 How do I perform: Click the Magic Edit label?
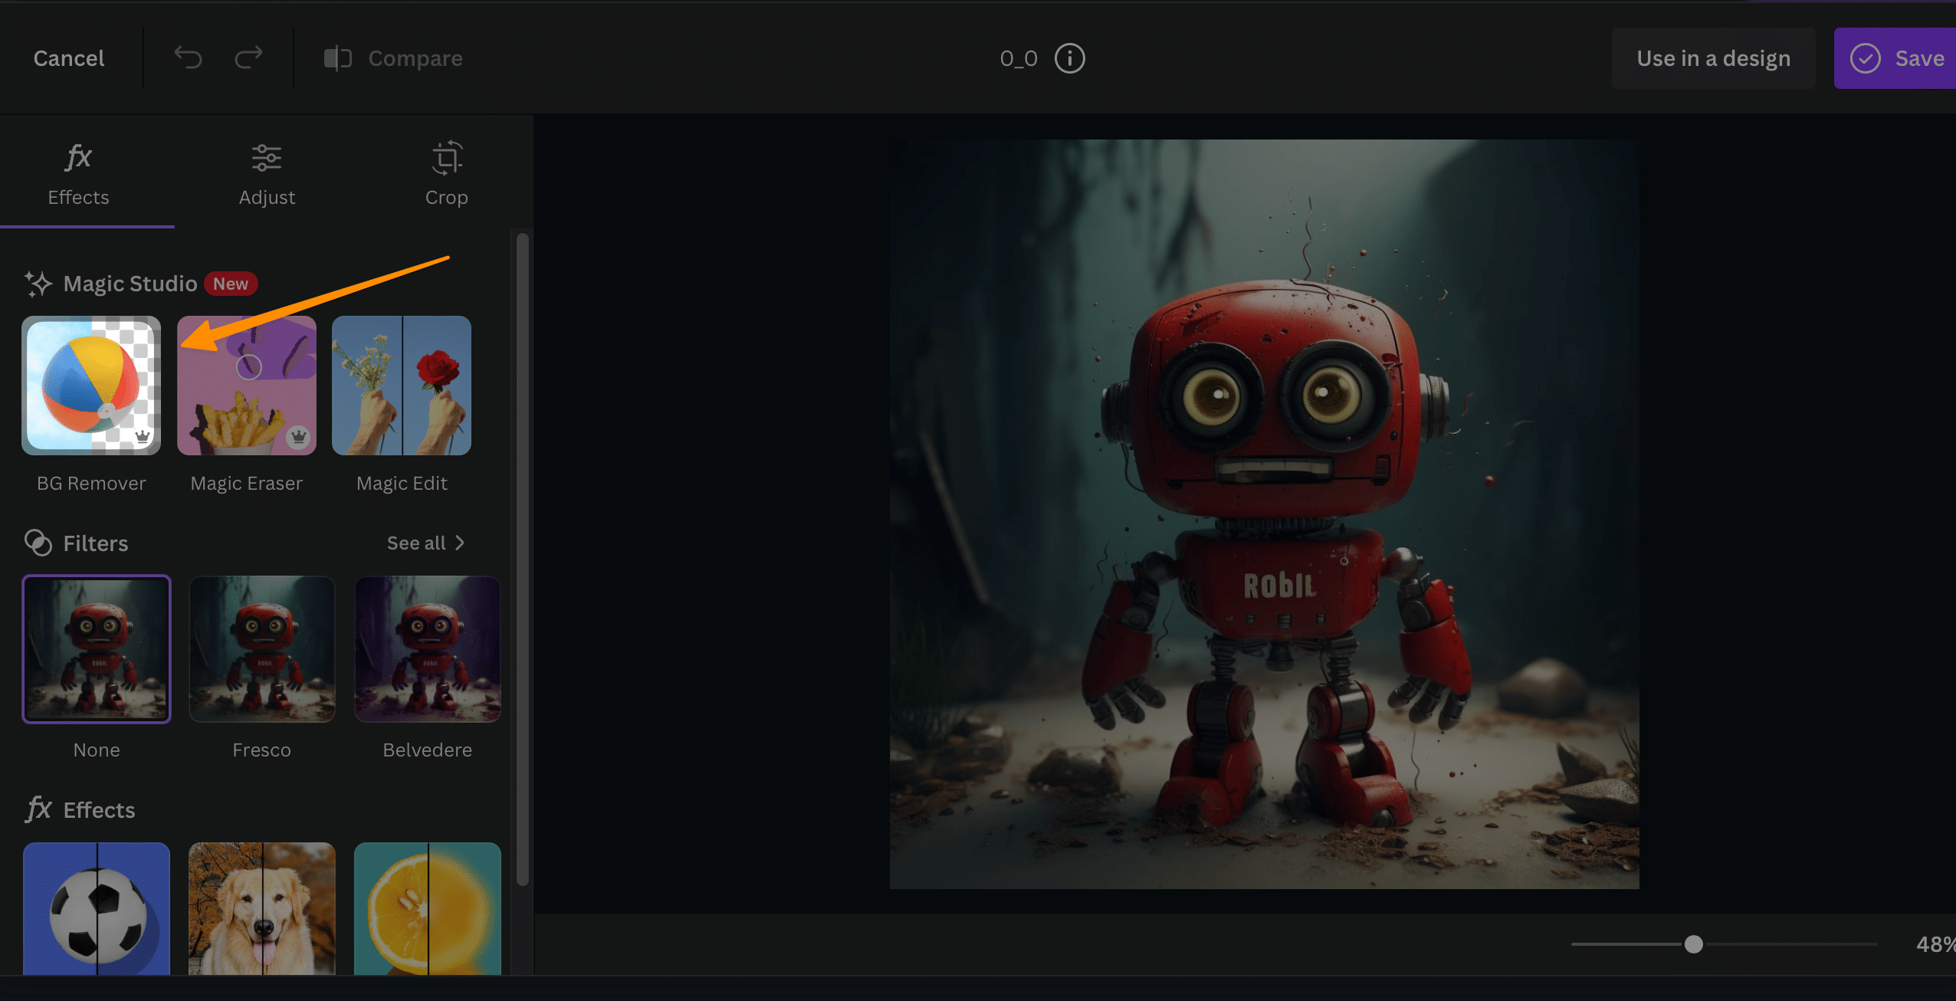[x=402, y=484]
